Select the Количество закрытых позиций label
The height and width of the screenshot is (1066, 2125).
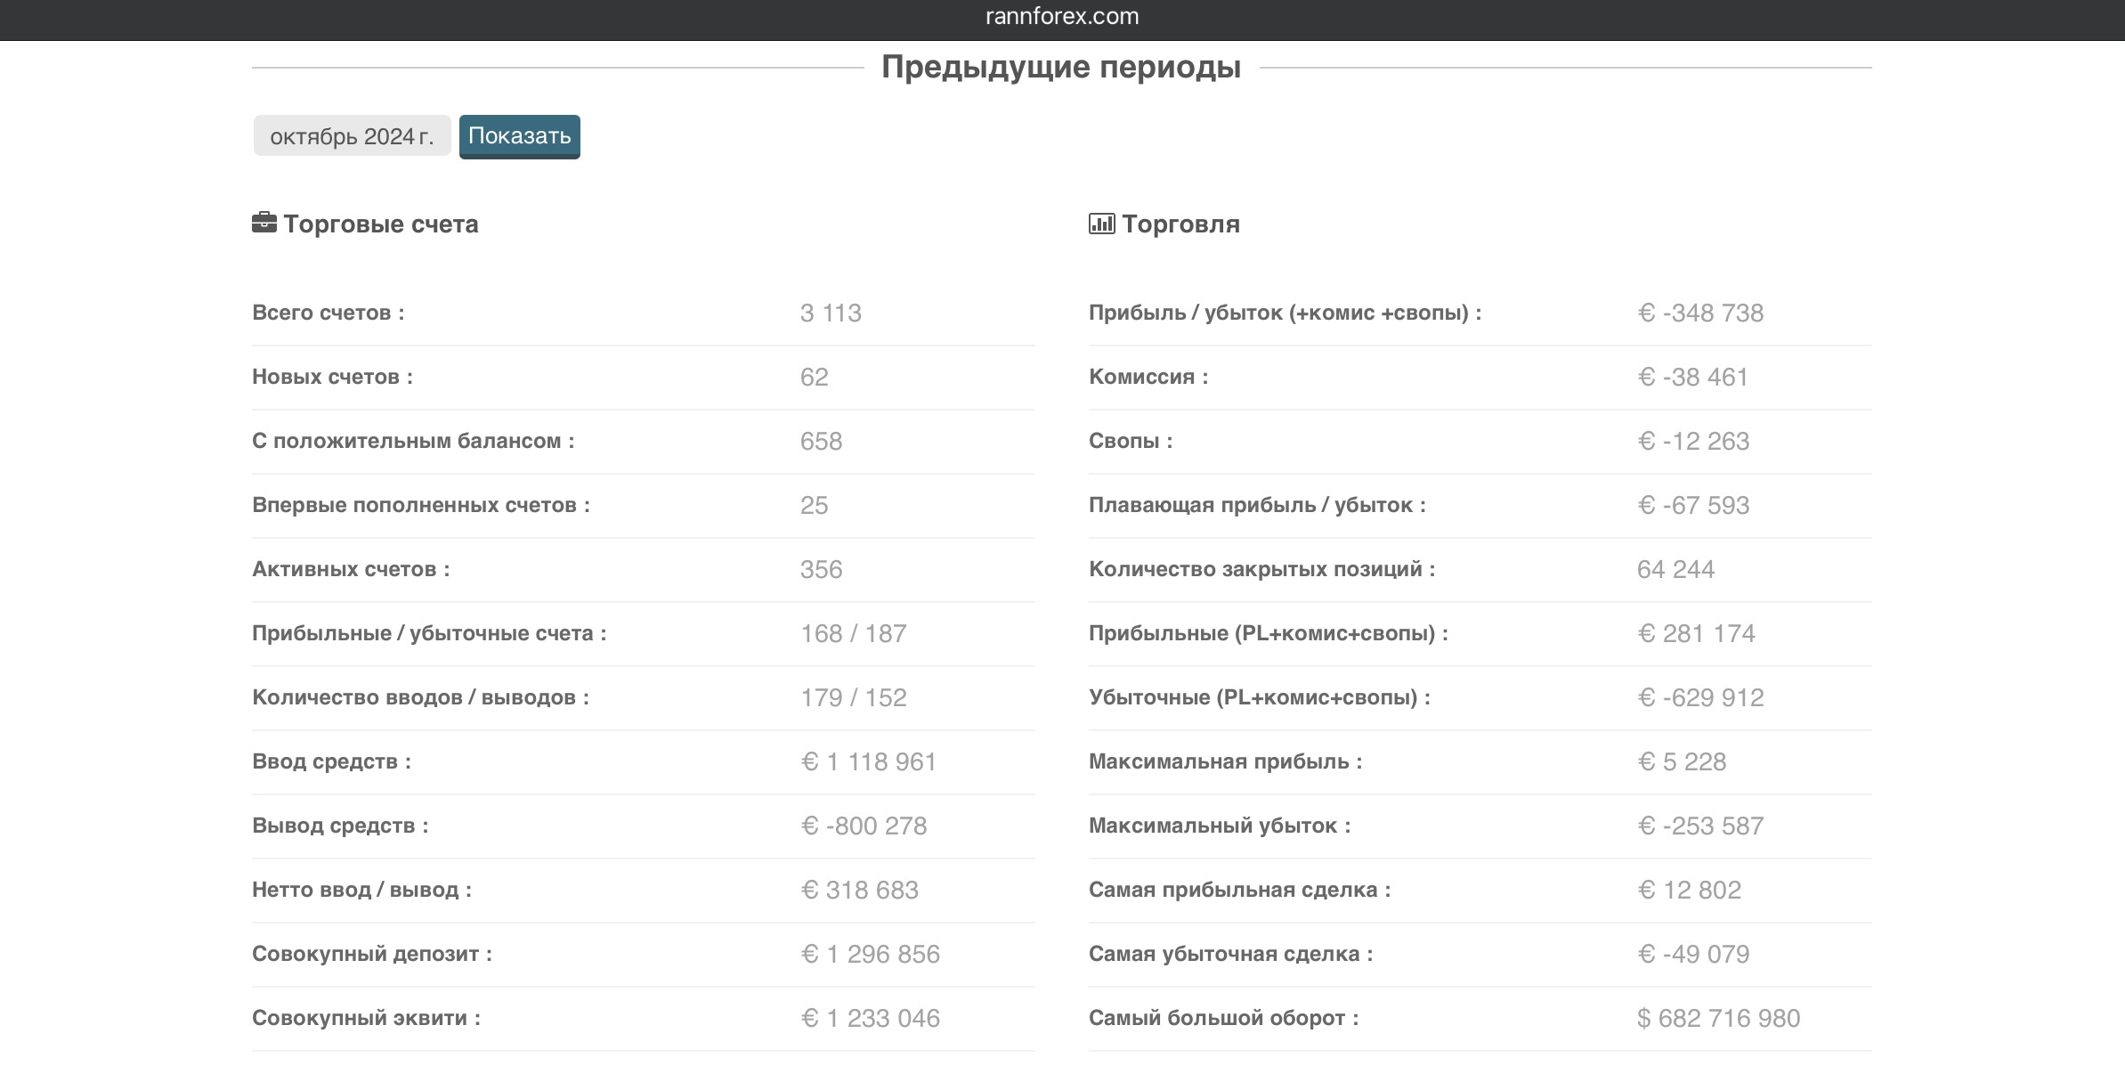point(1262,569)
